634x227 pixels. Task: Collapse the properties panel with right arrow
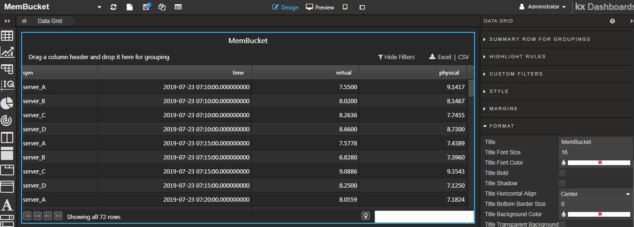coord(631,21)
